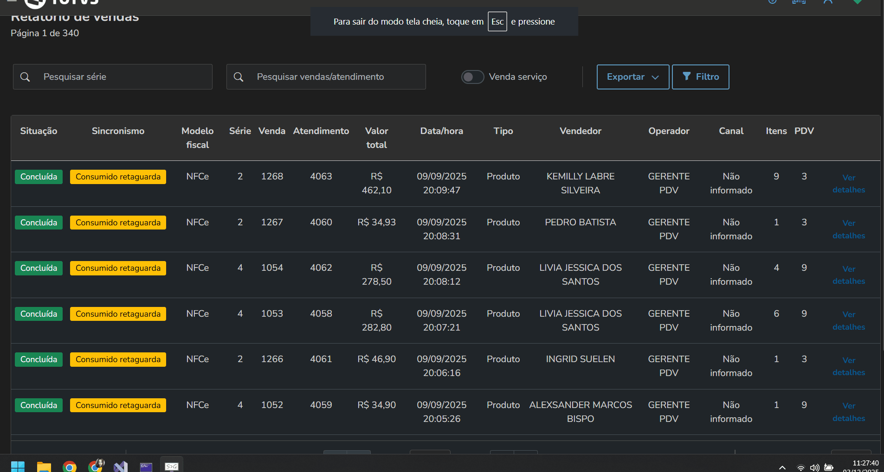The height and width of the screenshot is (472, 884).
Task: Click Concluída badge on sale 1054 row
Action: tap(39, 268)
